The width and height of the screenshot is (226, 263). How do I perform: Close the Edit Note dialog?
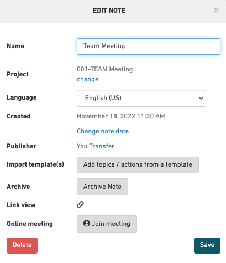(x=216, y=10)
